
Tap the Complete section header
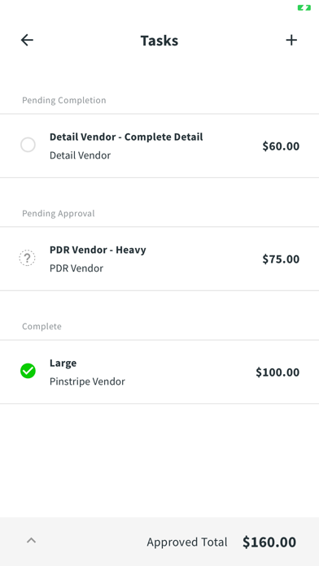coord(42,326)
